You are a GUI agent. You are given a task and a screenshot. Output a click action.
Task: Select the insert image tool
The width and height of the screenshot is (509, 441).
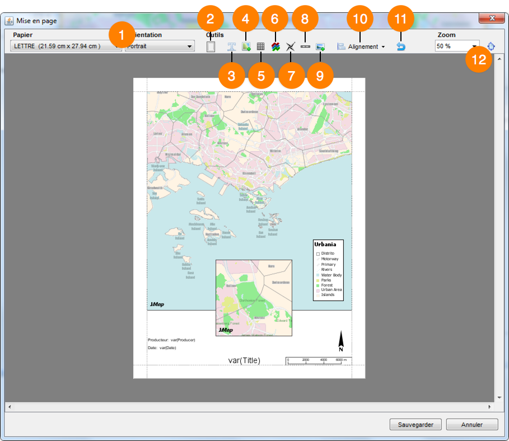pyautogui.click(x=320, y=47)
